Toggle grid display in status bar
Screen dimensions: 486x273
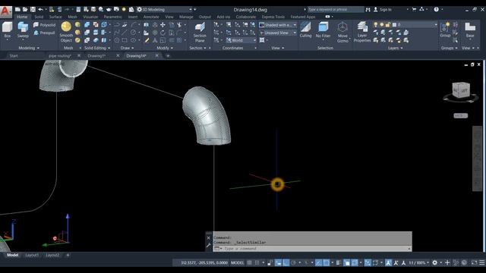tap(250, 263)
